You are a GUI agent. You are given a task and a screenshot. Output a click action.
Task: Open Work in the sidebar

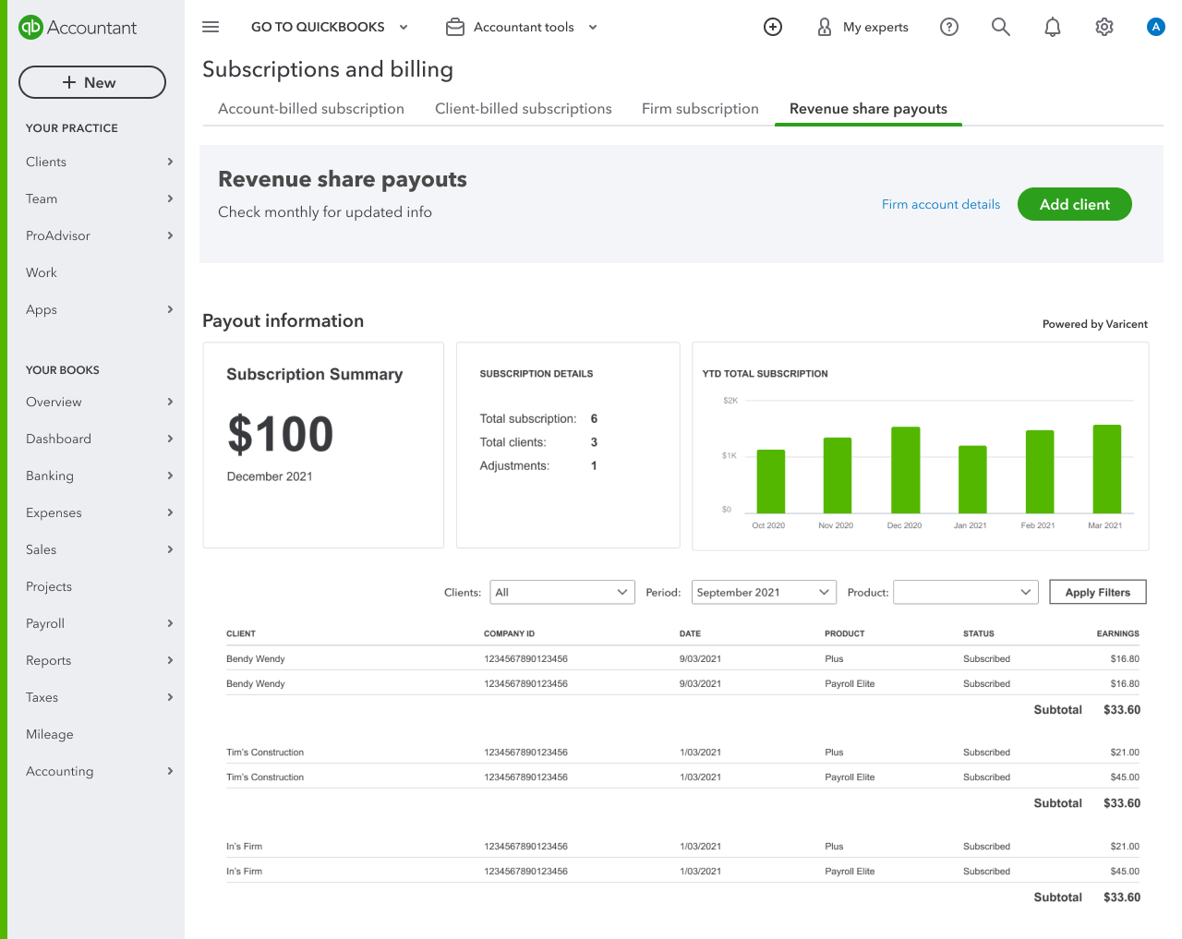click(42, 272)
